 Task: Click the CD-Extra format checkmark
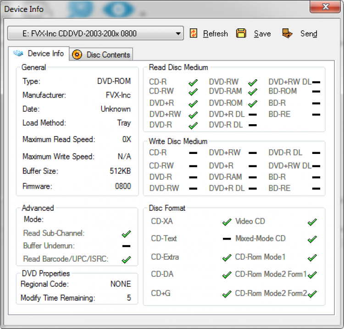click(227, 258)
